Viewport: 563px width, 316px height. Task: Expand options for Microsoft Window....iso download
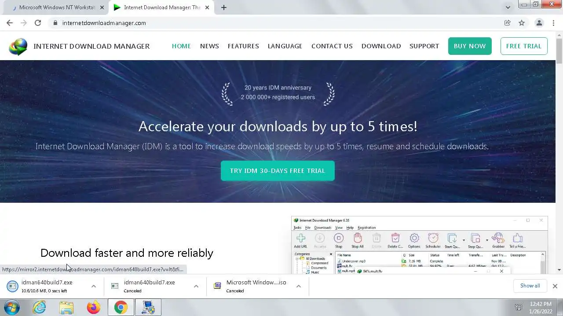pos(299,286)
